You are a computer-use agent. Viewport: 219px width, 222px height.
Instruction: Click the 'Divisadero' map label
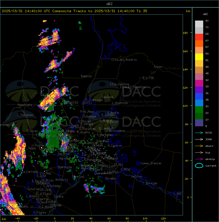pos(117,131)
